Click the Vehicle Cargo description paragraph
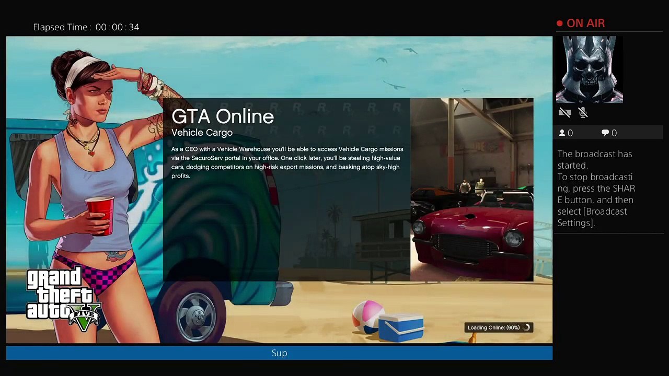The image size is (669, 376). (x=287, y=162)
